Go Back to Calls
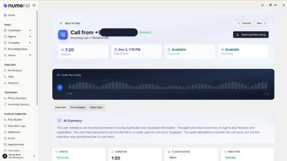The width and height of the screenshot is (287, 161). click(70, 23)
